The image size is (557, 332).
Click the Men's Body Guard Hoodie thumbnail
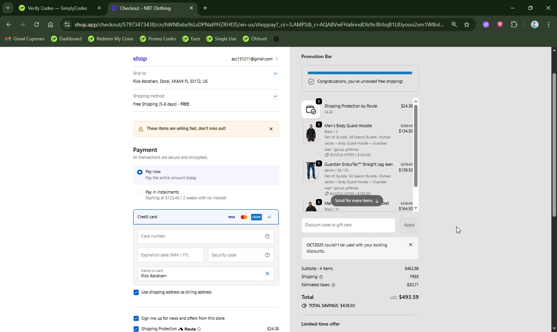pos(311,133)
